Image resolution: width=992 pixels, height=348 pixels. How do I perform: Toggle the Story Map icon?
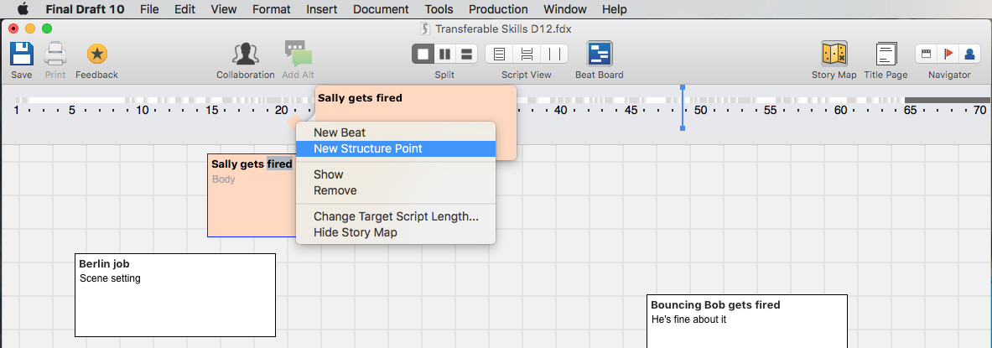tap(834, 55)
